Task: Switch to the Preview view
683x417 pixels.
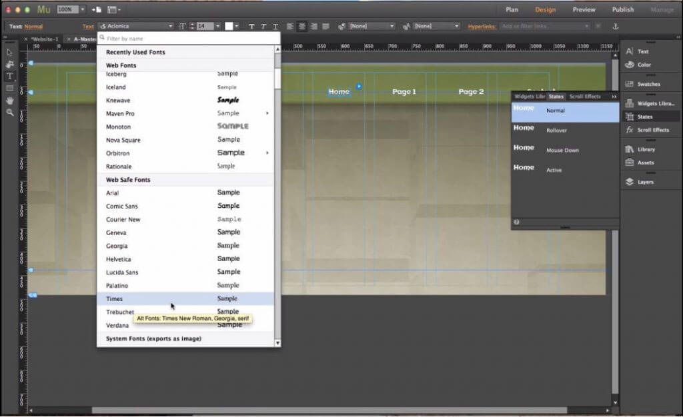Action: point(584,9)
